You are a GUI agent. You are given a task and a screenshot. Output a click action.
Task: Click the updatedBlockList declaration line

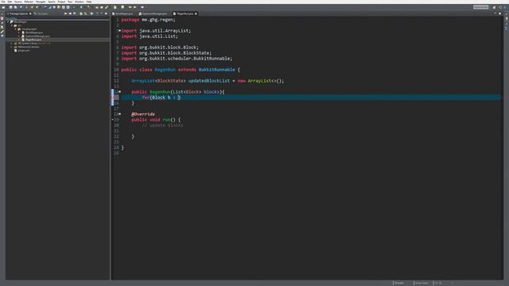coord(208,81)
